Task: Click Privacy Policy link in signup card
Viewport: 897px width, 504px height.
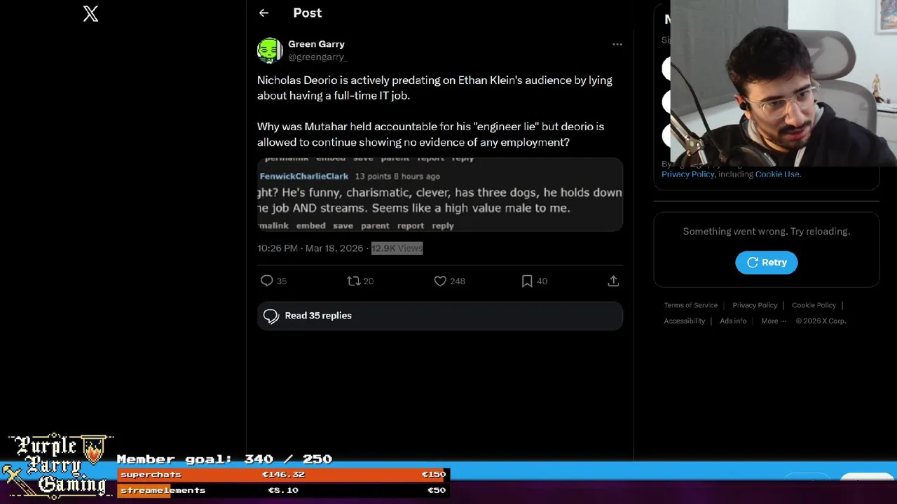Action: pyautogui.click(x=688, y=174)
